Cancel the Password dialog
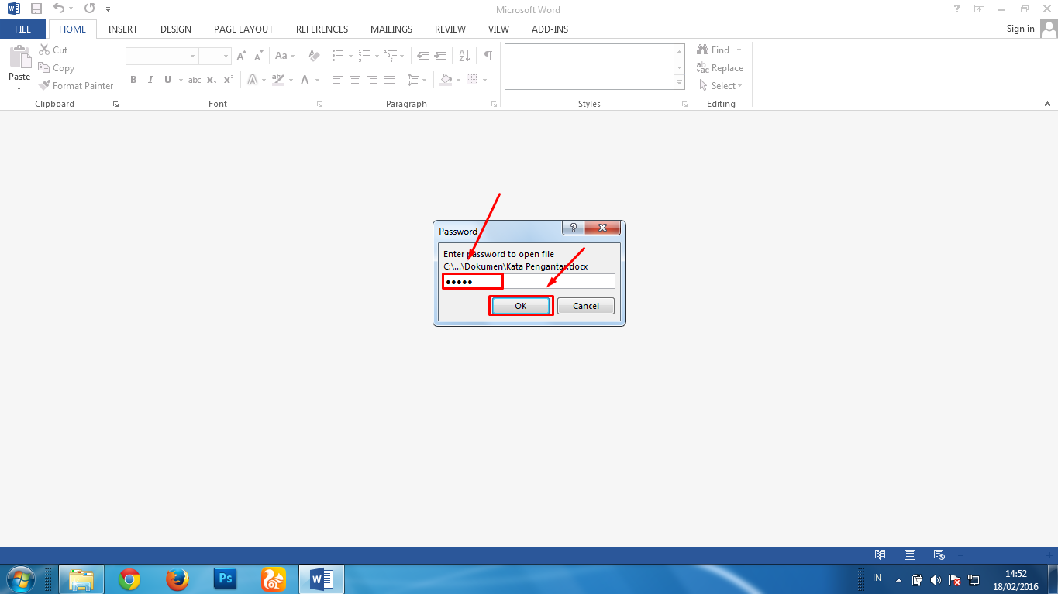Screen dimensions: 1058x594 pyautogui.click(x=586, y=306)
